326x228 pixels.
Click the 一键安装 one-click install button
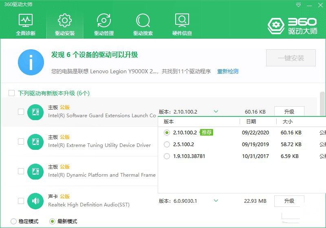pos(291,58)
